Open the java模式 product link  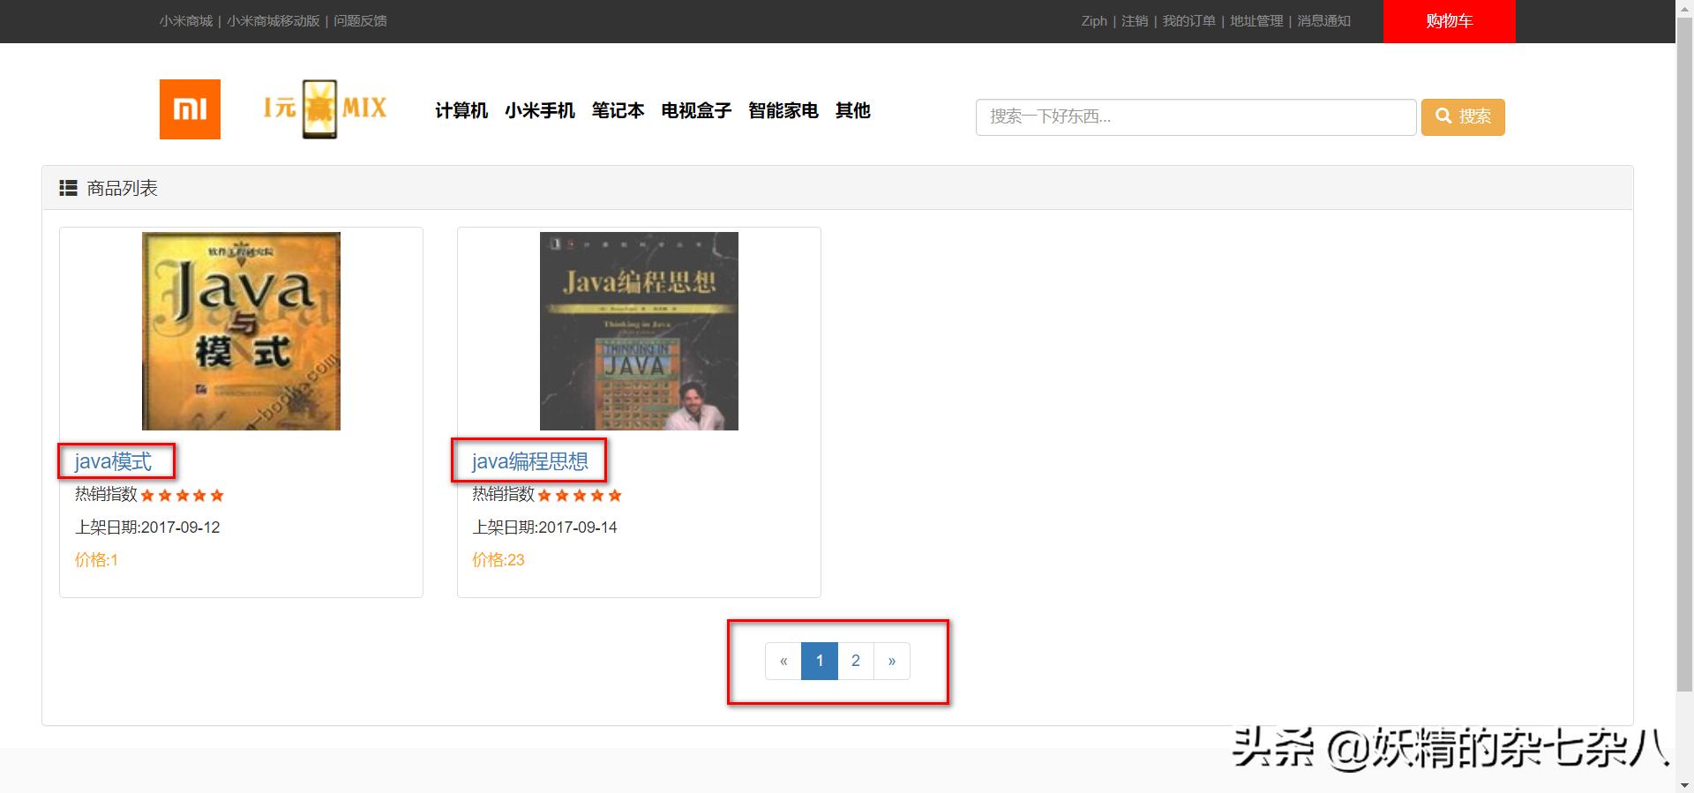pos(113,461)
